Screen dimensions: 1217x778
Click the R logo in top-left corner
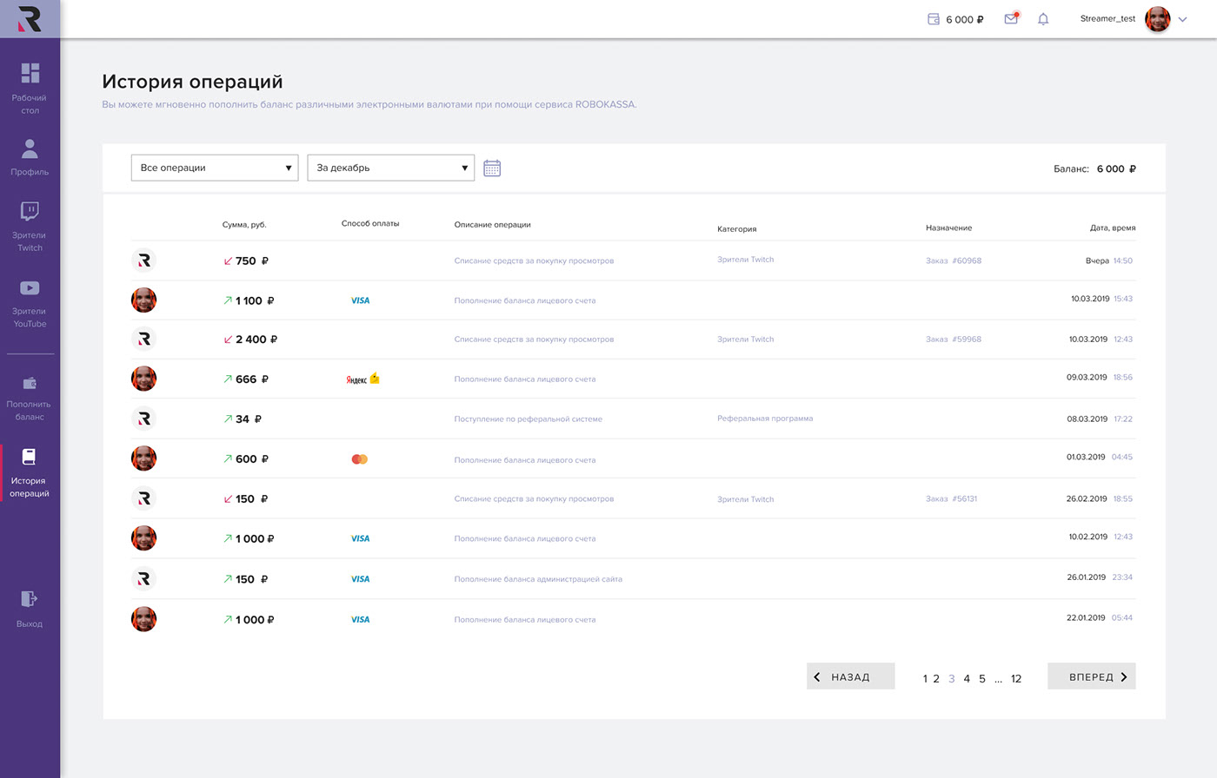click(x=30, y=18)
